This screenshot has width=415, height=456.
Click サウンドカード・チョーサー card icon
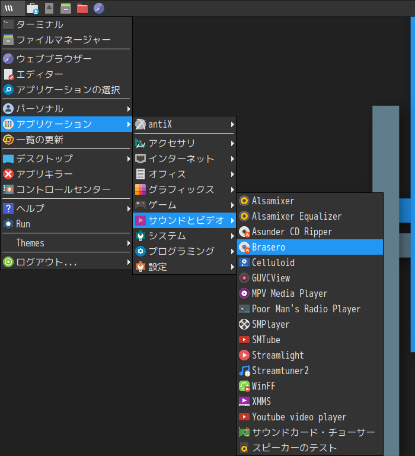(244, 432)
